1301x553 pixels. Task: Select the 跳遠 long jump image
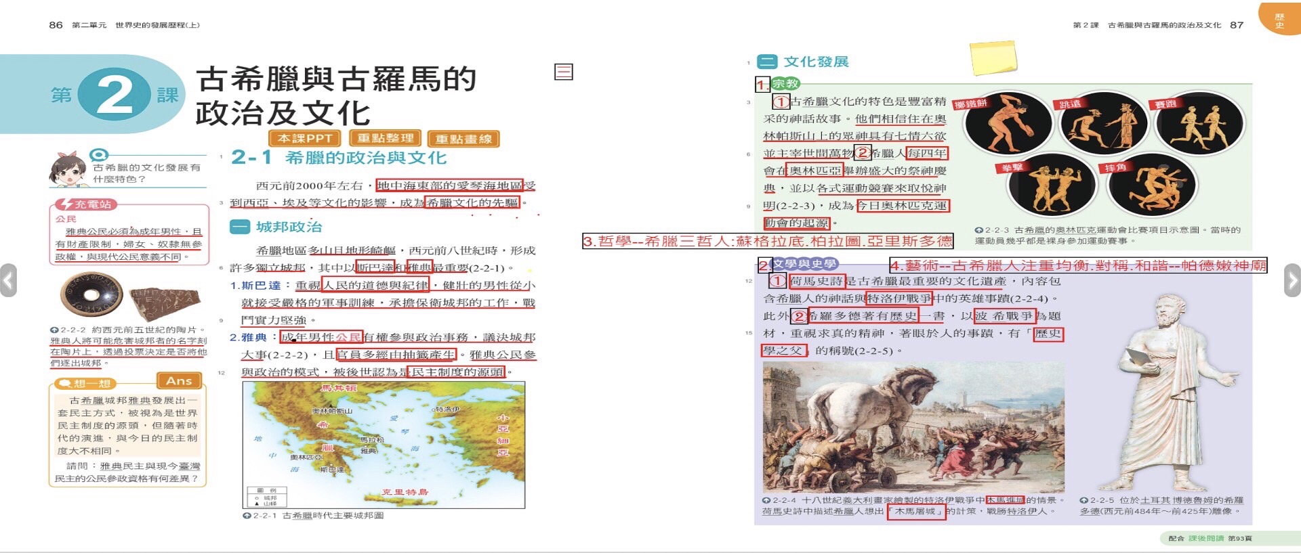click(1104, 124)
